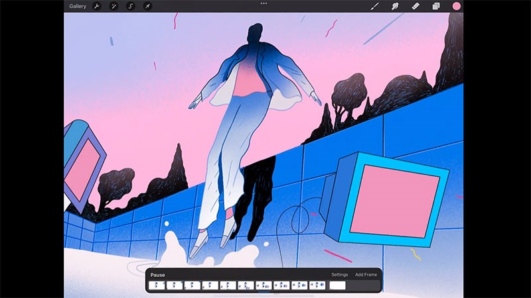Select the tenth timeline frame
This screenshot has width=531, height=298.
[317, 285]
